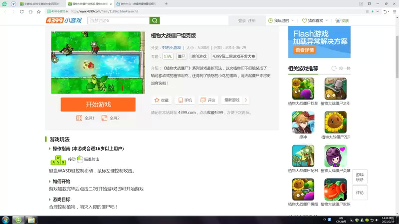
Task: Click the 注册 register link
Action: pyautogui.click(x=252, y=21)
